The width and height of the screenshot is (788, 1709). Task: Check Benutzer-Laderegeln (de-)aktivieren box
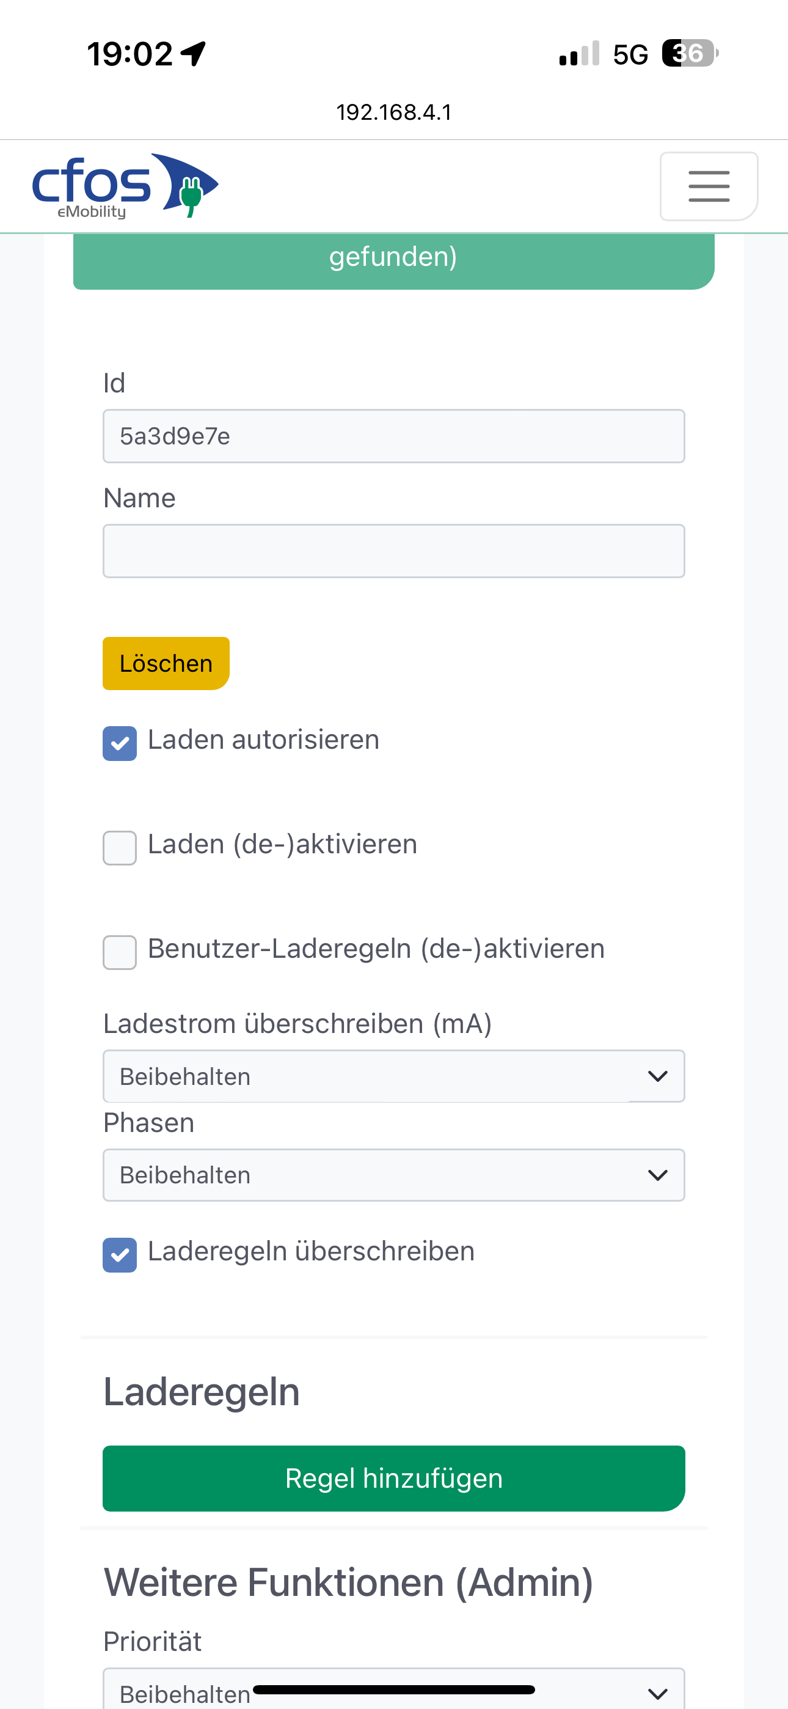pyautogui.click(x=120, y=952)
